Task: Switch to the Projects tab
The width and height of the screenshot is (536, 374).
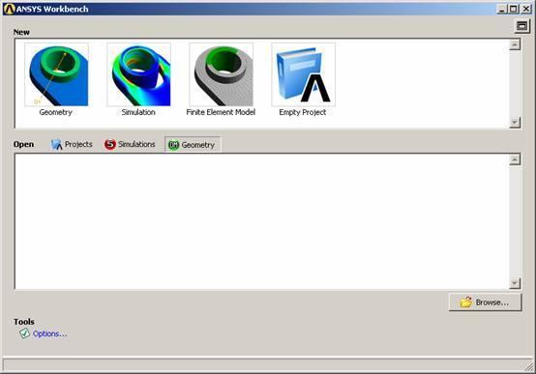Action: coord(72,144)
